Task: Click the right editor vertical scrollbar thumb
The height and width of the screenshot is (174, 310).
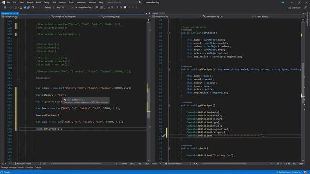Action: pyautogui.click(x=303, y=83)
